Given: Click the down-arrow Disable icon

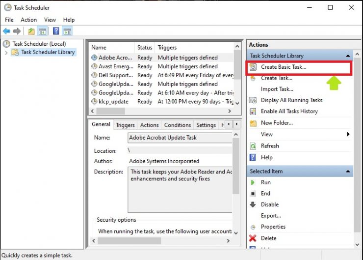Looking at the screenshot, I should [x=253, y=204].
